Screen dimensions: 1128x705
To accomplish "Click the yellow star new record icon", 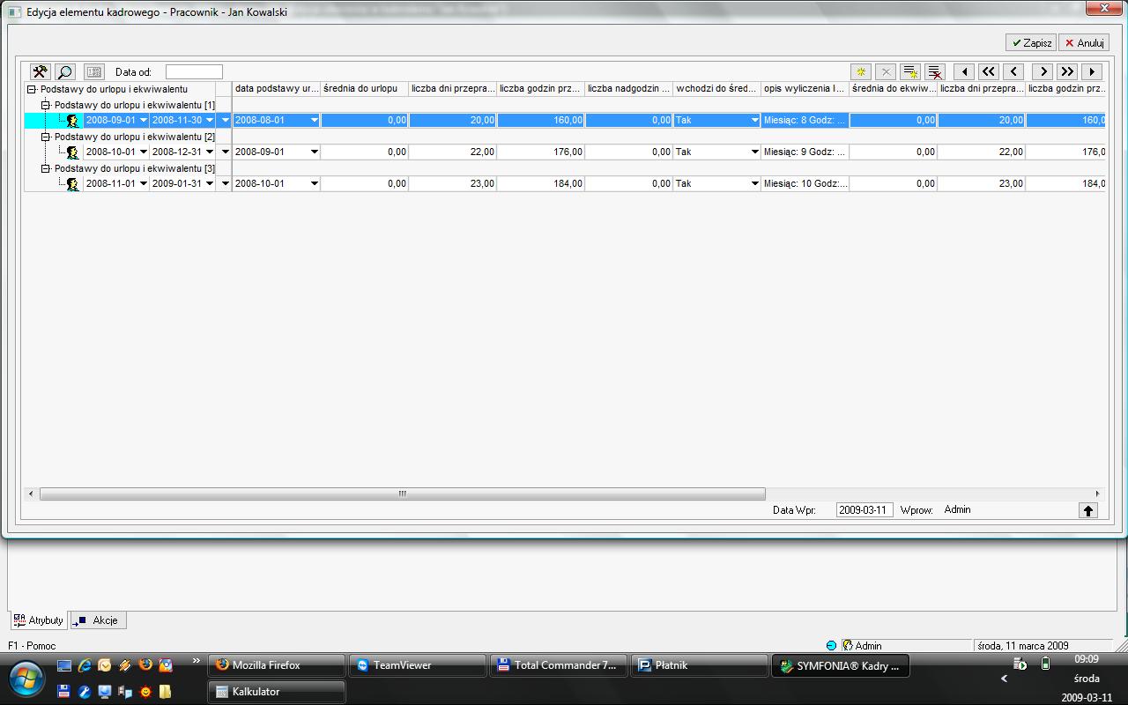I will tap(861, 72).
